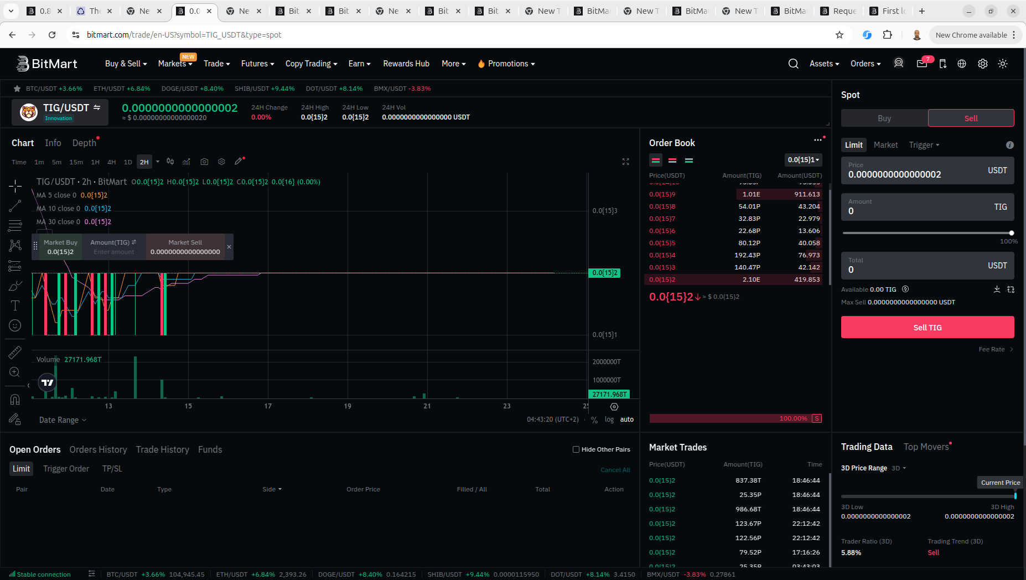Select the ruler measure tool
The width and height of the screenshot is (1026, 580).
pos(15,352)
